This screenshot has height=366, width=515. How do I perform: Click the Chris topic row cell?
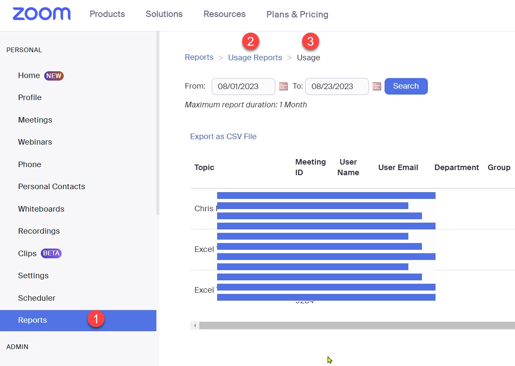[x=205, y=209]
